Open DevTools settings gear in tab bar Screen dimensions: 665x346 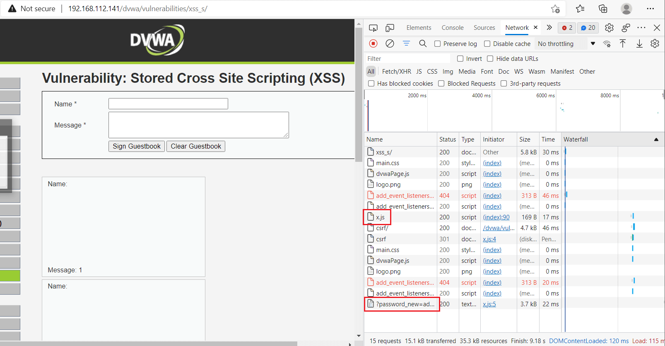(x=609, y=28)
